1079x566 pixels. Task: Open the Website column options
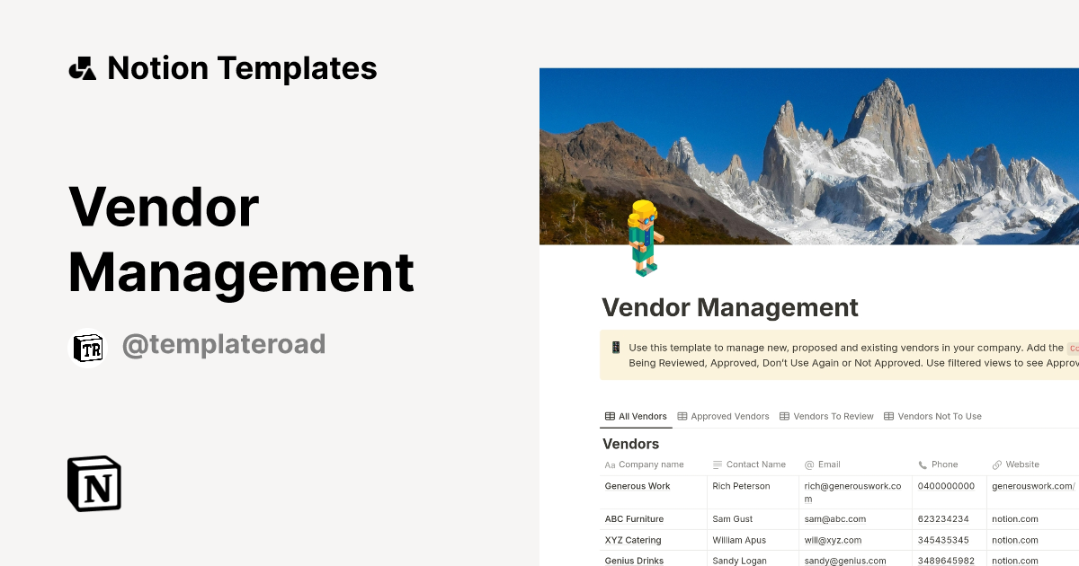pyautogui.click(x=1025, y=464)
